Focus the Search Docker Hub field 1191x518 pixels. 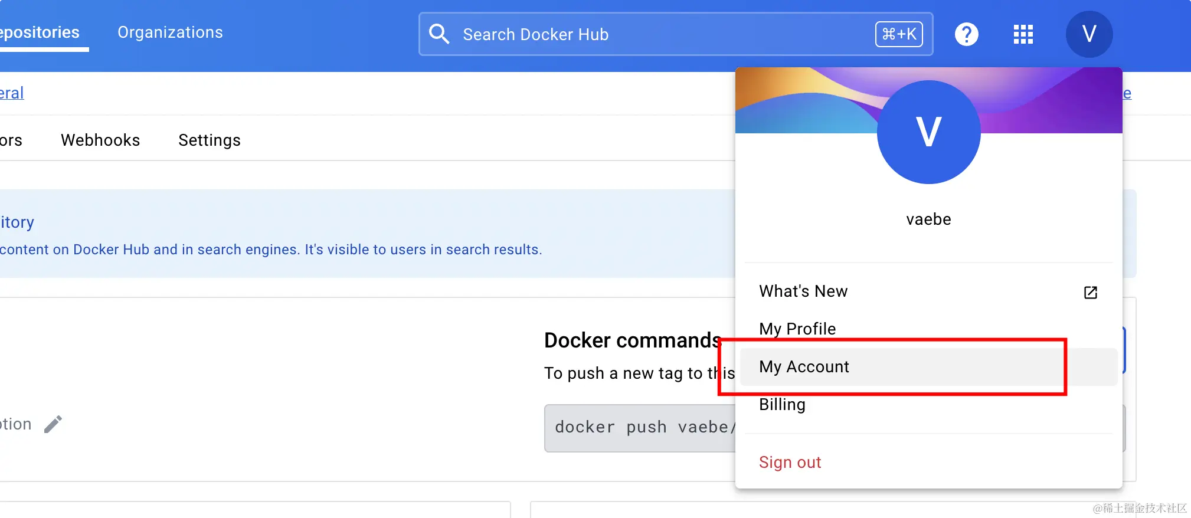(x=676, y=34)
